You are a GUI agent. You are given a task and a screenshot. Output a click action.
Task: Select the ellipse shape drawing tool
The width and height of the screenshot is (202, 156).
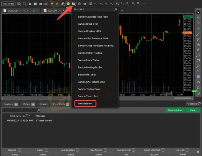pos(198,66)
